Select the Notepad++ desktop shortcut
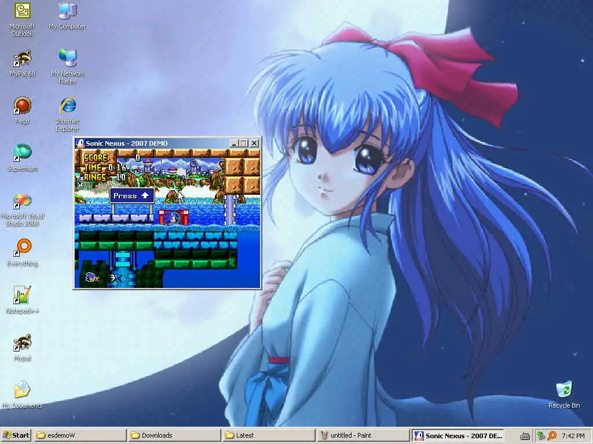Viewport: 593px width, 444px height. coord(22,300)
